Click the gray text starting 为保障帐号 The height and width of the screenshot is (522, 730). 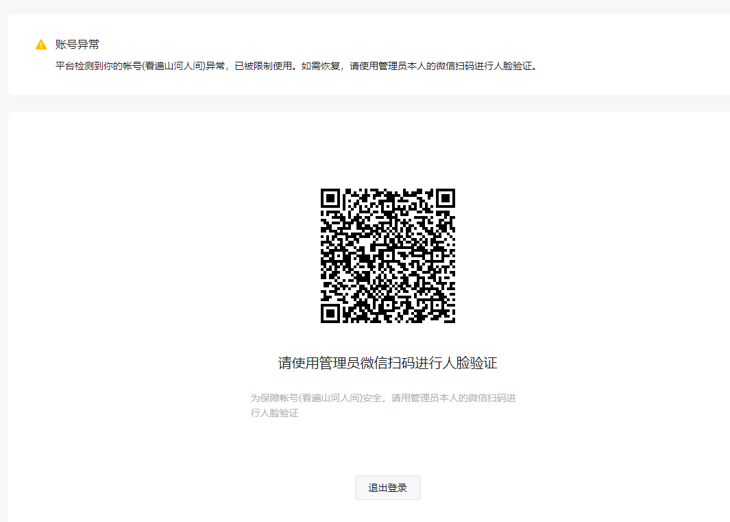tap(383, 405)
